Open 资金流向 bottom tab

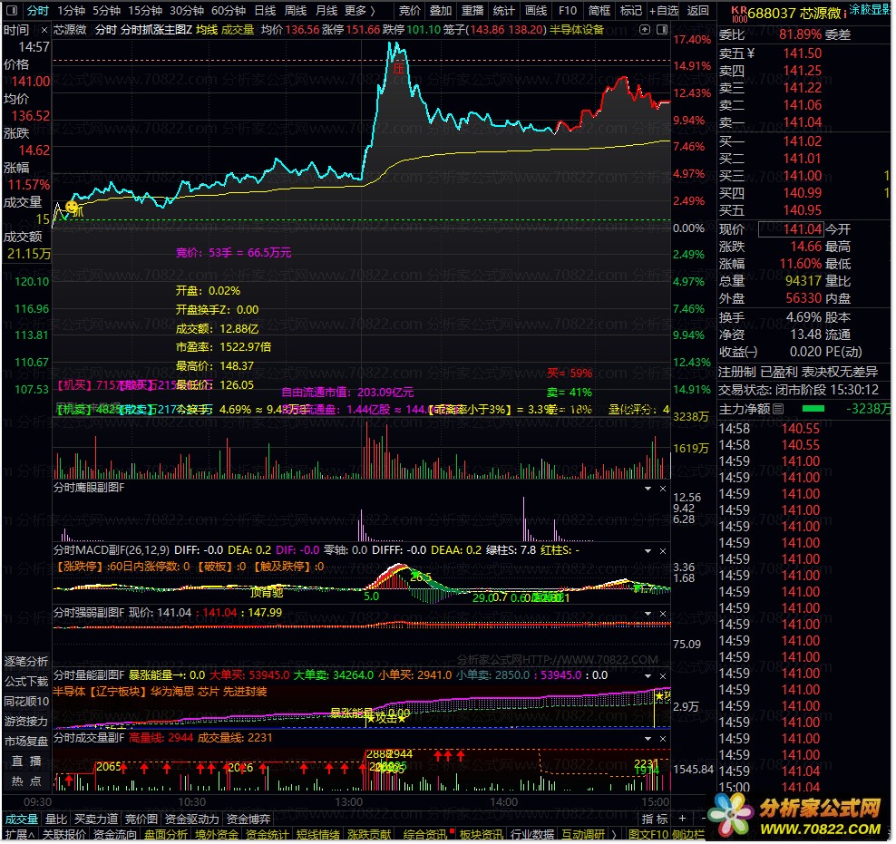point(115,836)
